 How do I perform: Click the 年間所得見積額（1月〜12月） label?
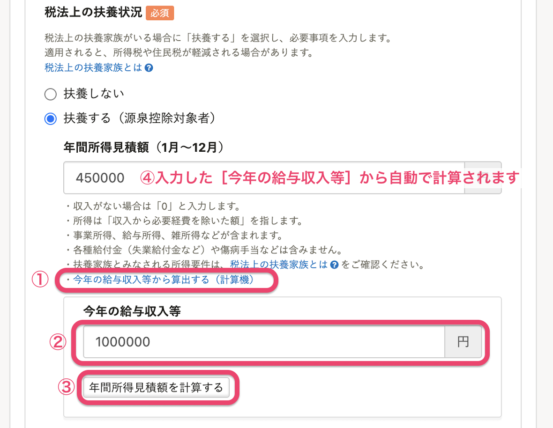pos(143,147)
